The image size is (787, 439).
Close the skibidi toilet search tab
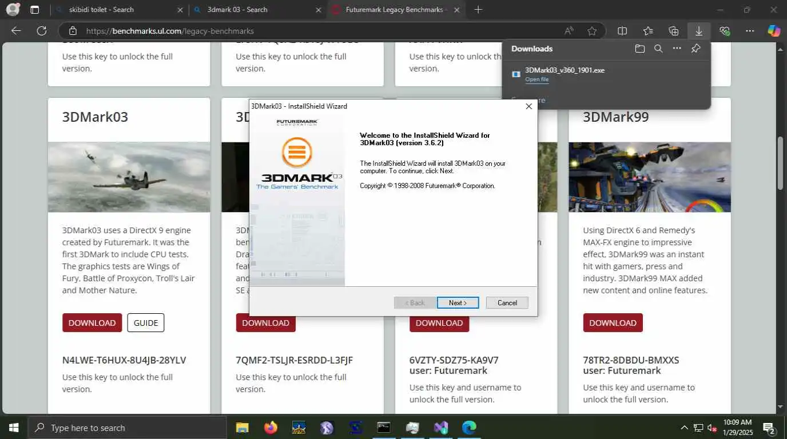click(181, 10)
